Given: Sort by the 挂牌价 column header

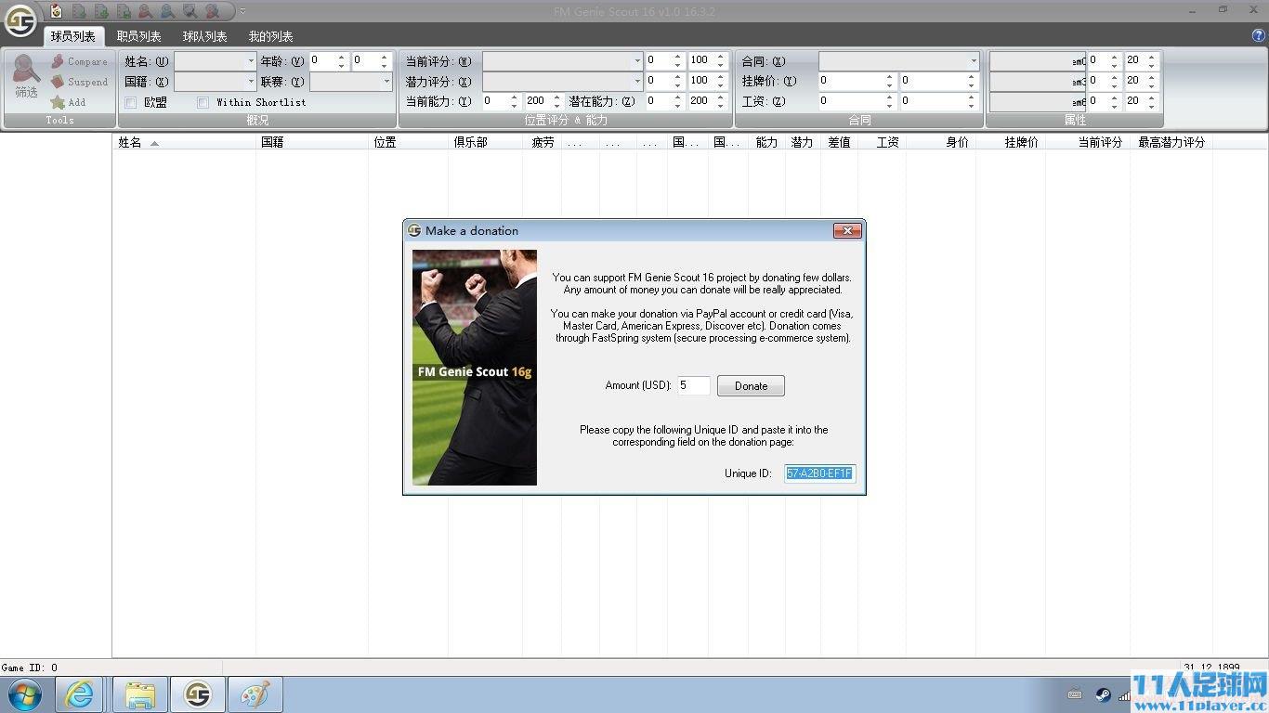Looking at the screenshot, I should [1010, 142].
